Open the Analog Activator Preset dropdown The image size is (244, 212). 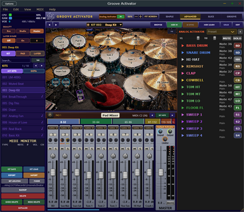point(221,32)
